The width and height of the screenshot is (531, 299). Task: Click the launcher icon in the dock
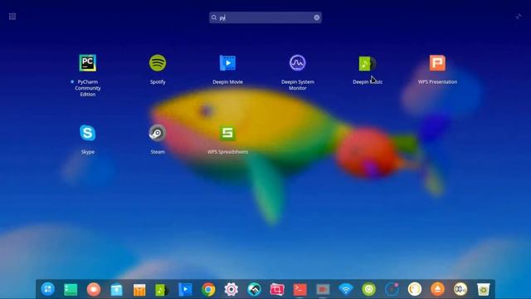point(48,289)
